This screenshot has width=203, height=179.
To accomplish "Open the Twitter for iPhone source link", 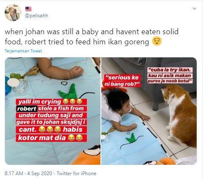I will [76, 174].
